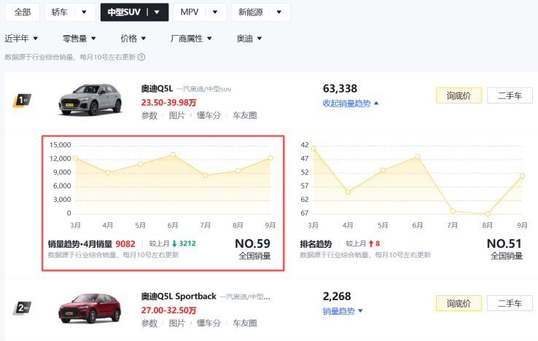Click the 2,268 Sportback sales number
The width and height of the screenshot is (538, 341).
pyautogui.click(x=337, y=297)
